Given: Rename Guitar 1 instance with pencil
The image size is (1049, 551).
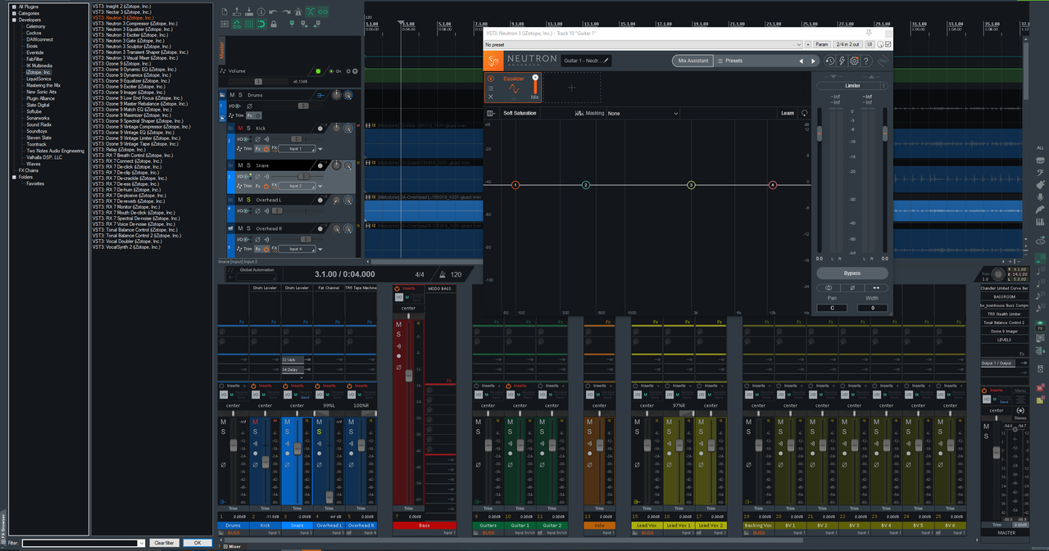Looking at the screenshot, I should tap(606, 61).
